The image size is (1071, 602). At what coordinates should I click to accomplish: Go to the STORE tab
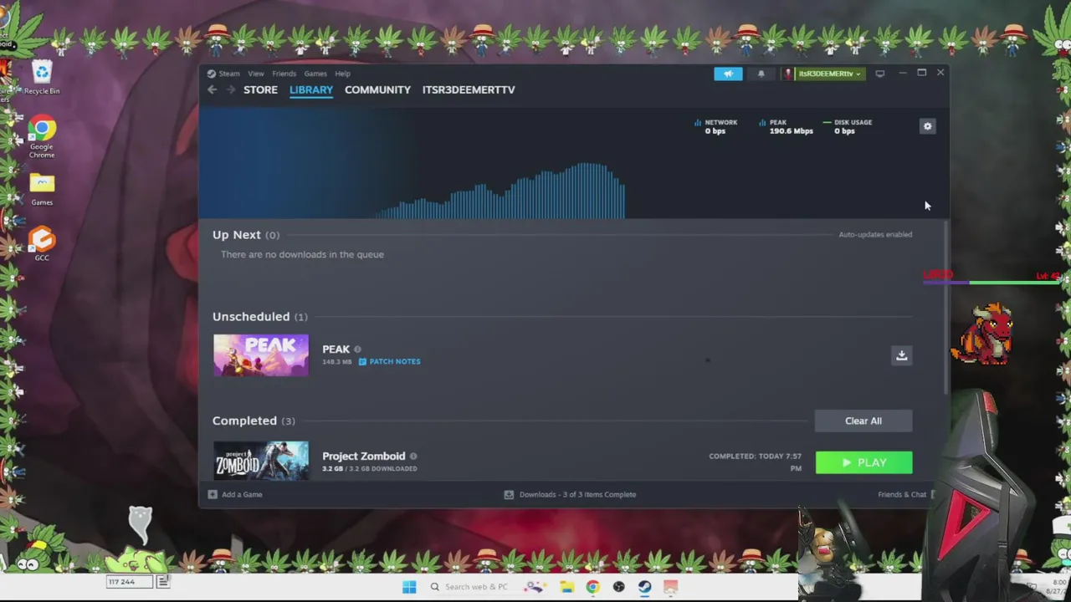pyautogui.click(x=260, y=89)
